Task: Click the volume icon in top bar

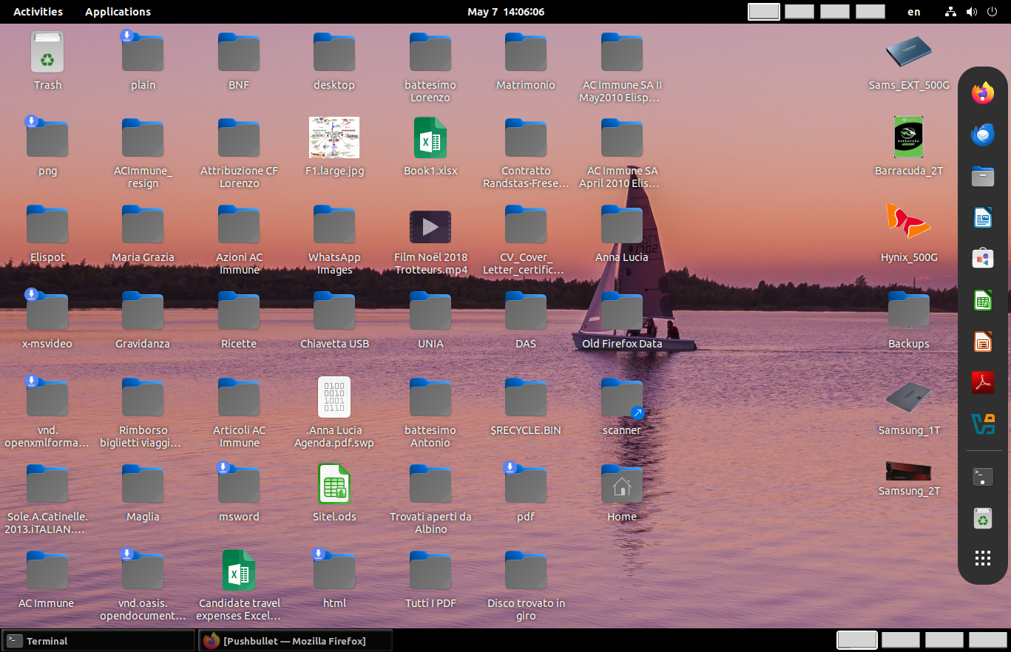Action: [971, 11]
